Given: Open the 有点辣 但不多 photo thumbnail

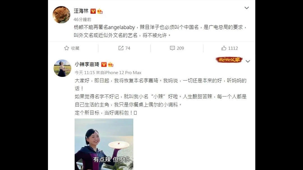Looking at the screenshot, I should pos(104,144).
